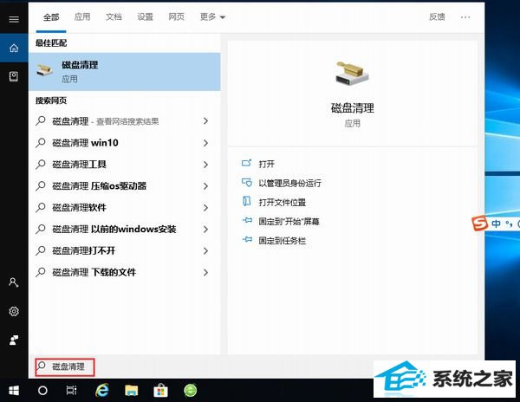The height and width of the screenshot is (402, 520).
Task: Select the 磁盘清理 best match result
Action: (x=125, y=72)
